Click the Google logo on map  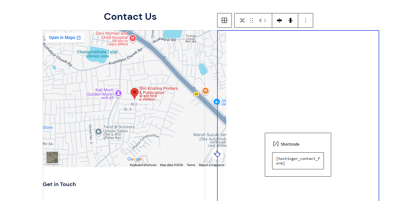pyautogui.click(x=135, y=159)
